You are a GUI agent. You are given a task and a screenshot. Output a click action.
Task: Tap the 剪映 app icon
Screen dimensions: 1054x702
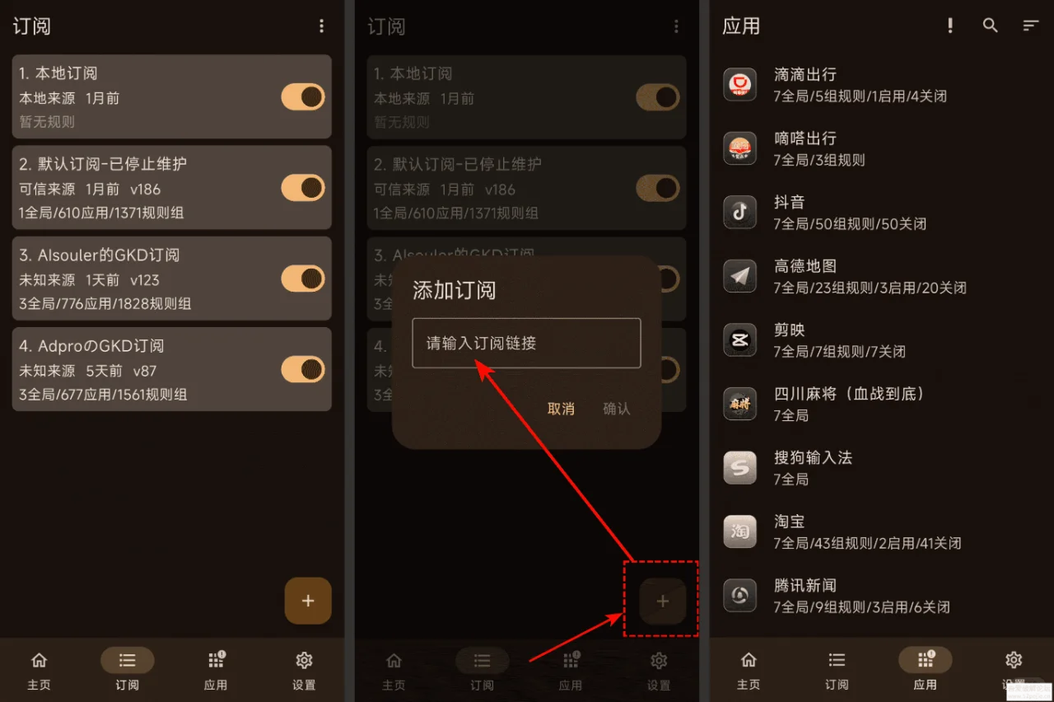(x=739, y=340)
